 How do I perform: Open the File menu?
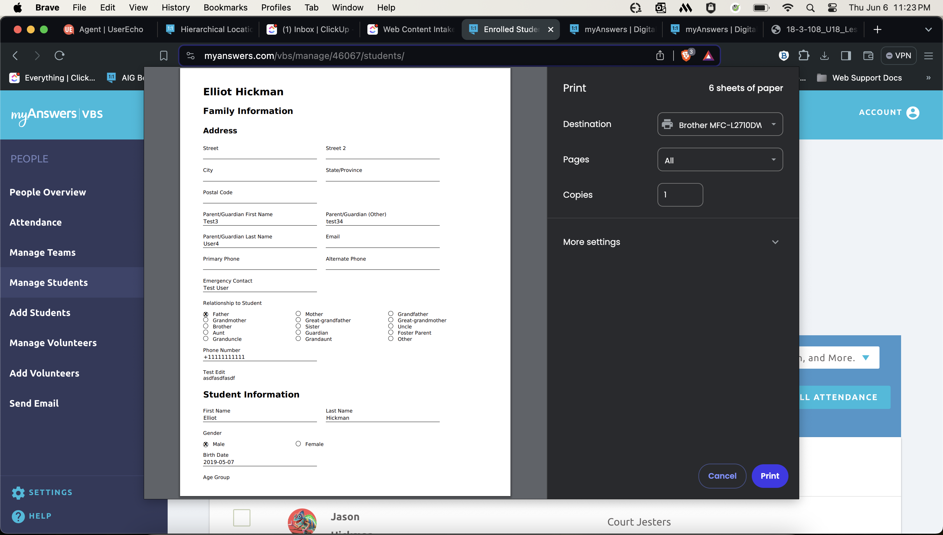click(79, 8)
